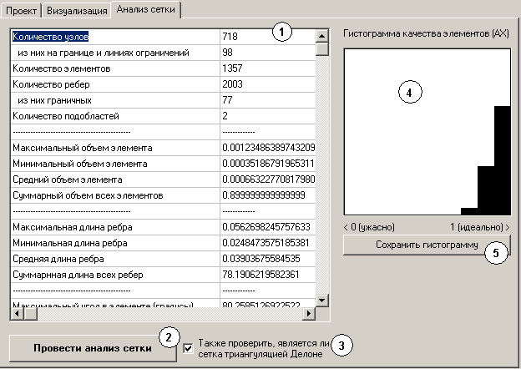
Task: Click the table's vertical scrollbar up arrow
Action: (x=321, y=36)
